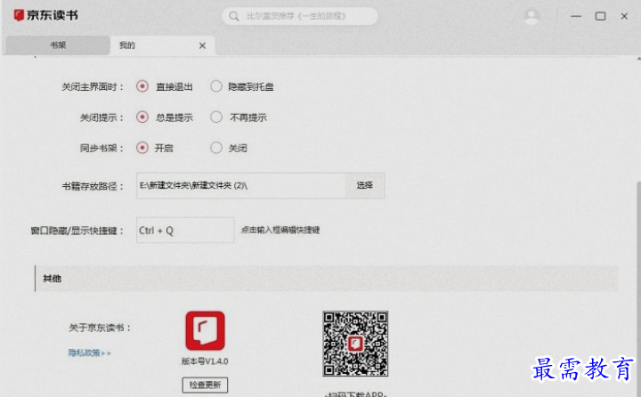
Task: Switch to the 我的 tab
Action: (162, 45)
